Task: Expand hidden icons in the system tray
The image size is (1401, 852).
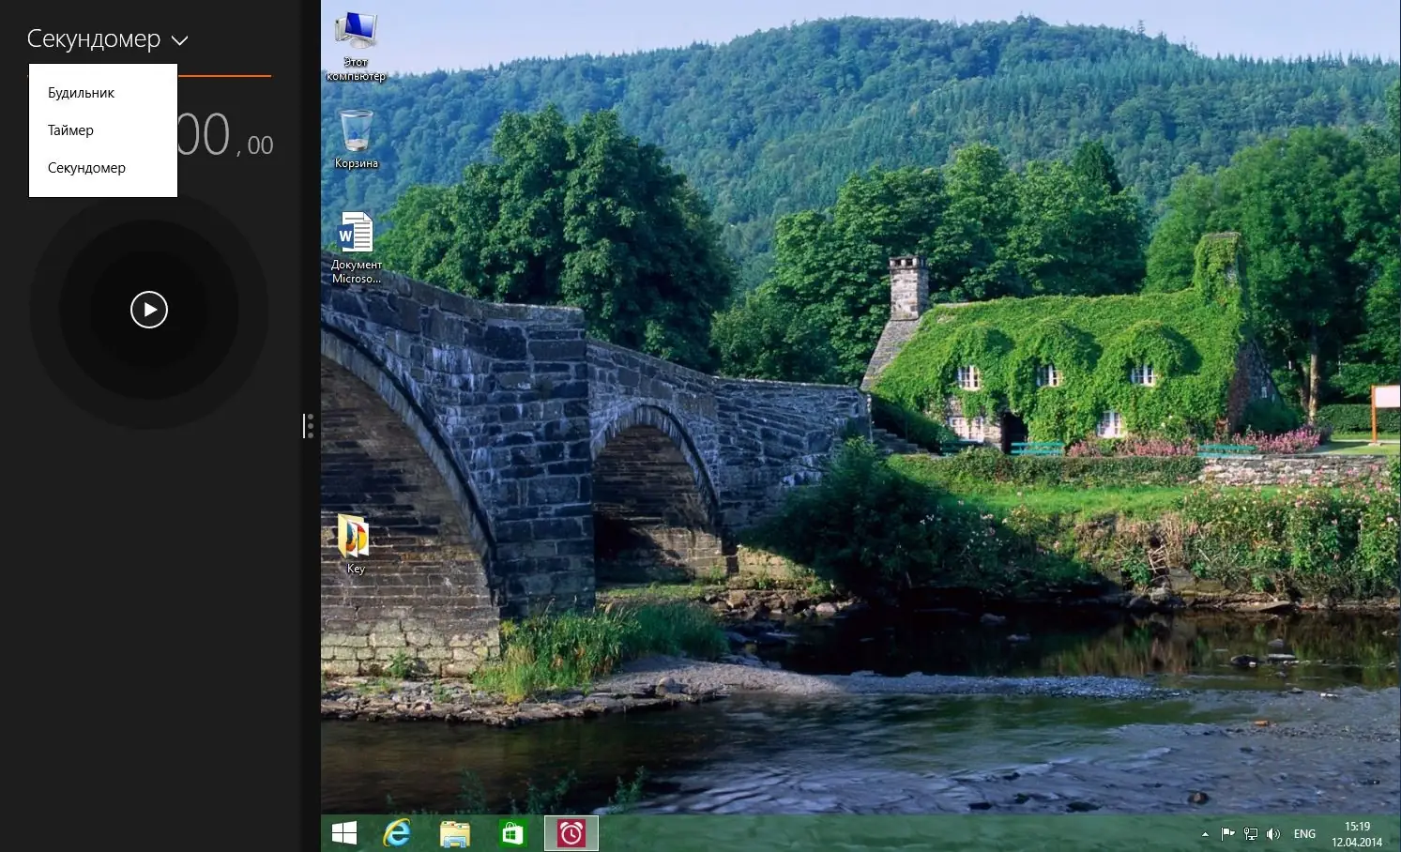Action: click(x=1205, y=833)
